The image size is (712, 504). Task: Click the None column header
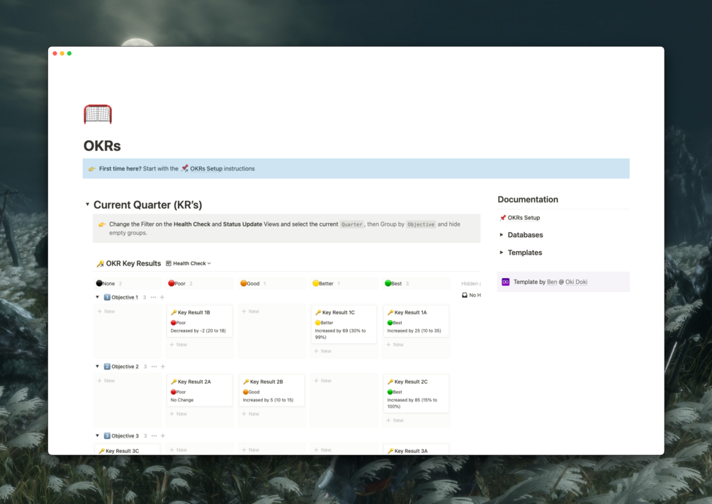pyautogui.click(x=106, y=284)
